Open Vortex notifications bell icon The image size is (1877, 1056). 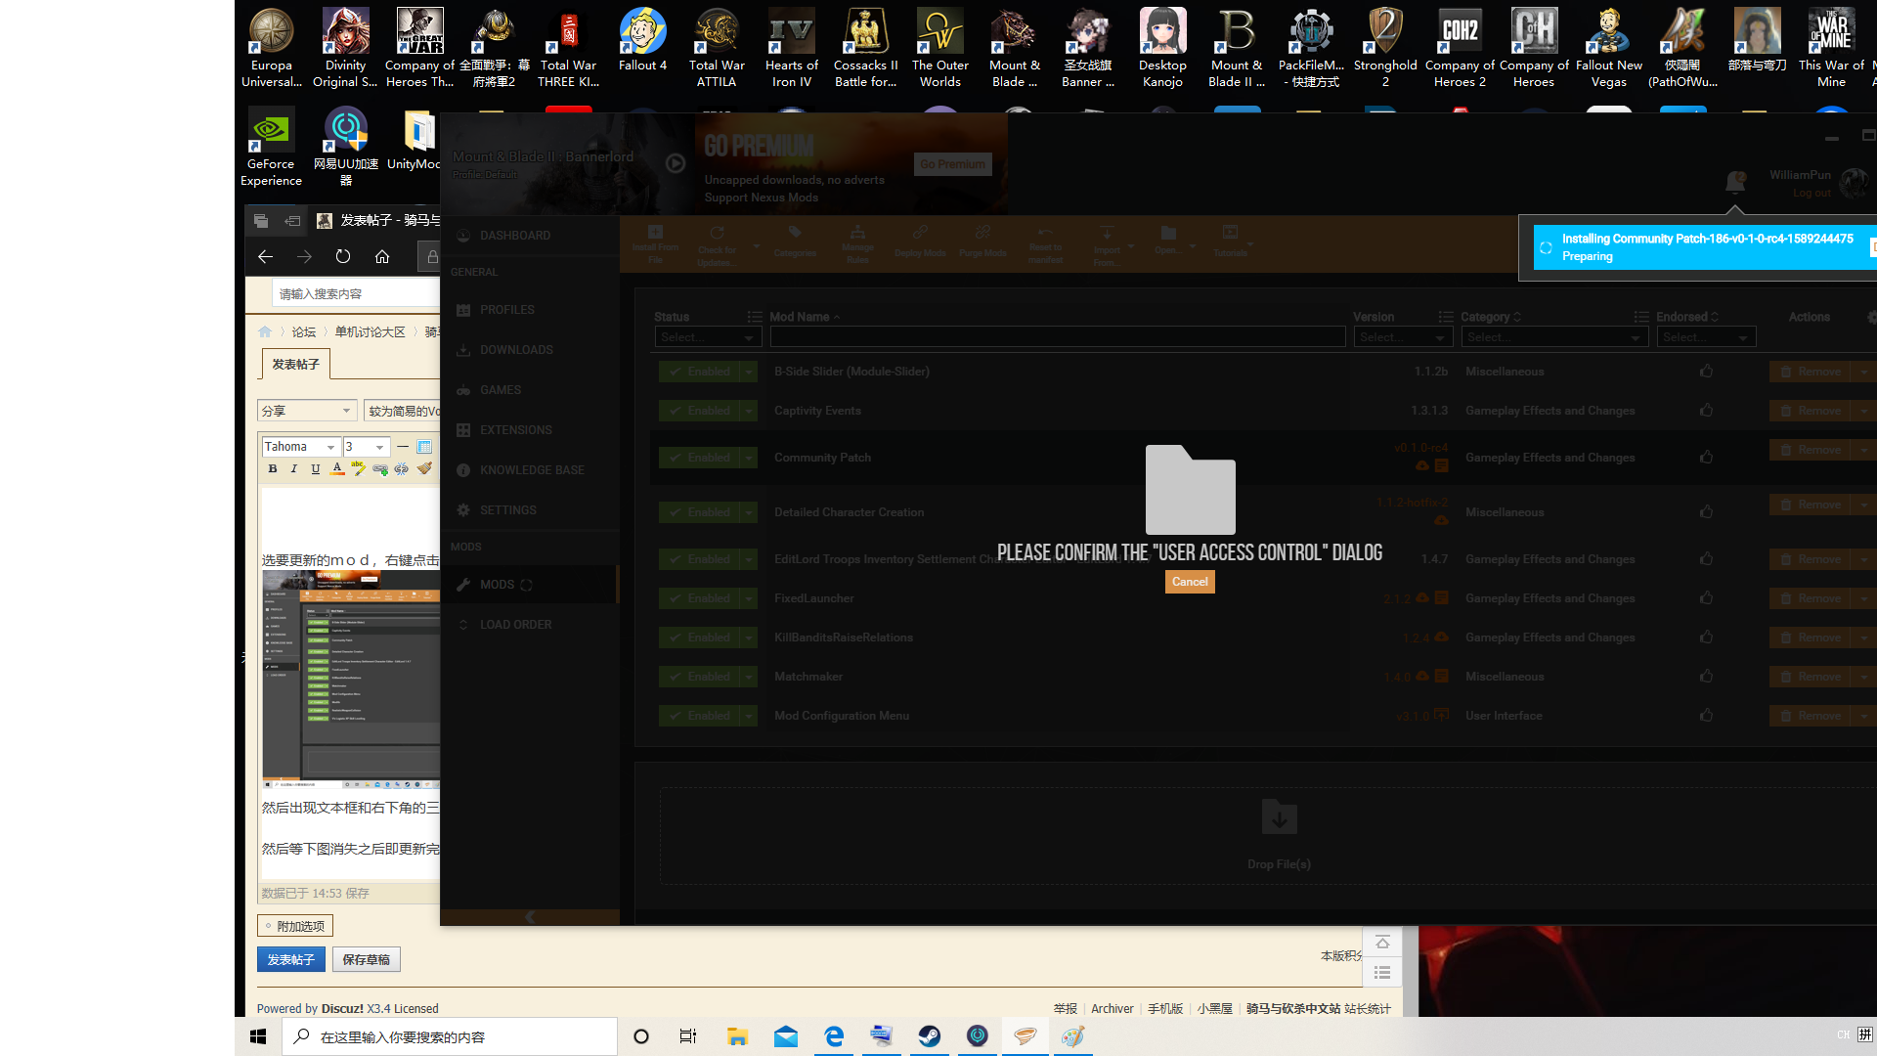[1735, 182]
